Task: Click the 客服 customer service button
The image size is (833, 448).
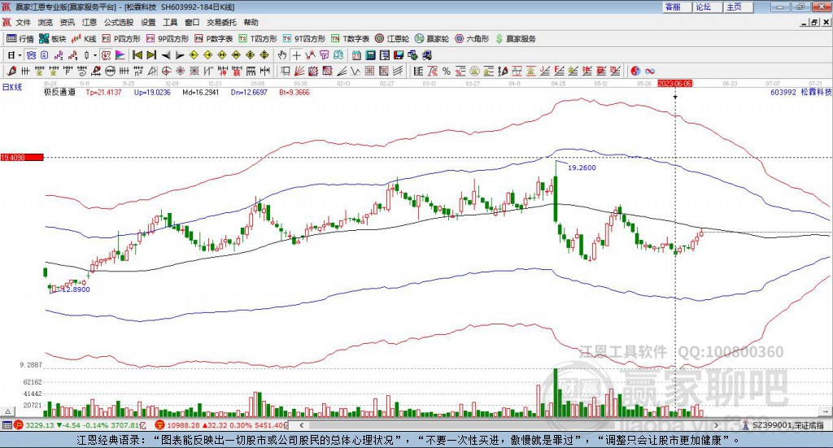Action: click(x=677, y=7)
